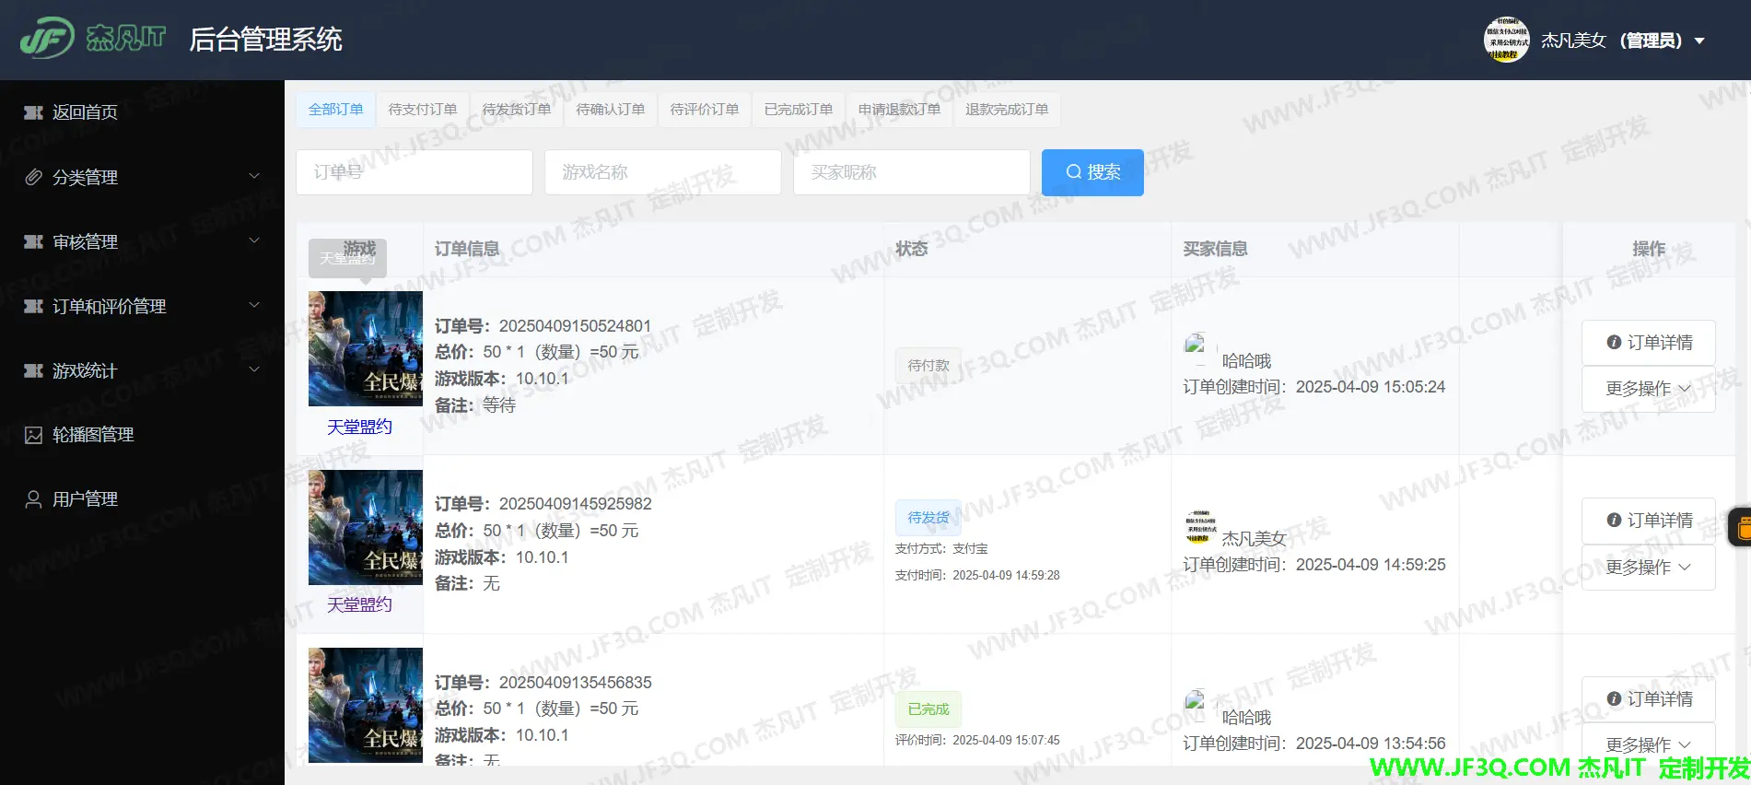This screenshot has width=1751, height=785.
Task: Click the user icon beside 用户管理
Action: pos(33,499)
